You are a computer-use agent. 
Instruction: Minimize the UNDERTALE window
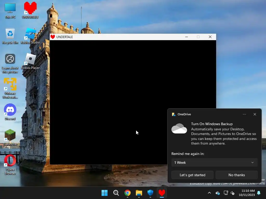tap(187, 37)
